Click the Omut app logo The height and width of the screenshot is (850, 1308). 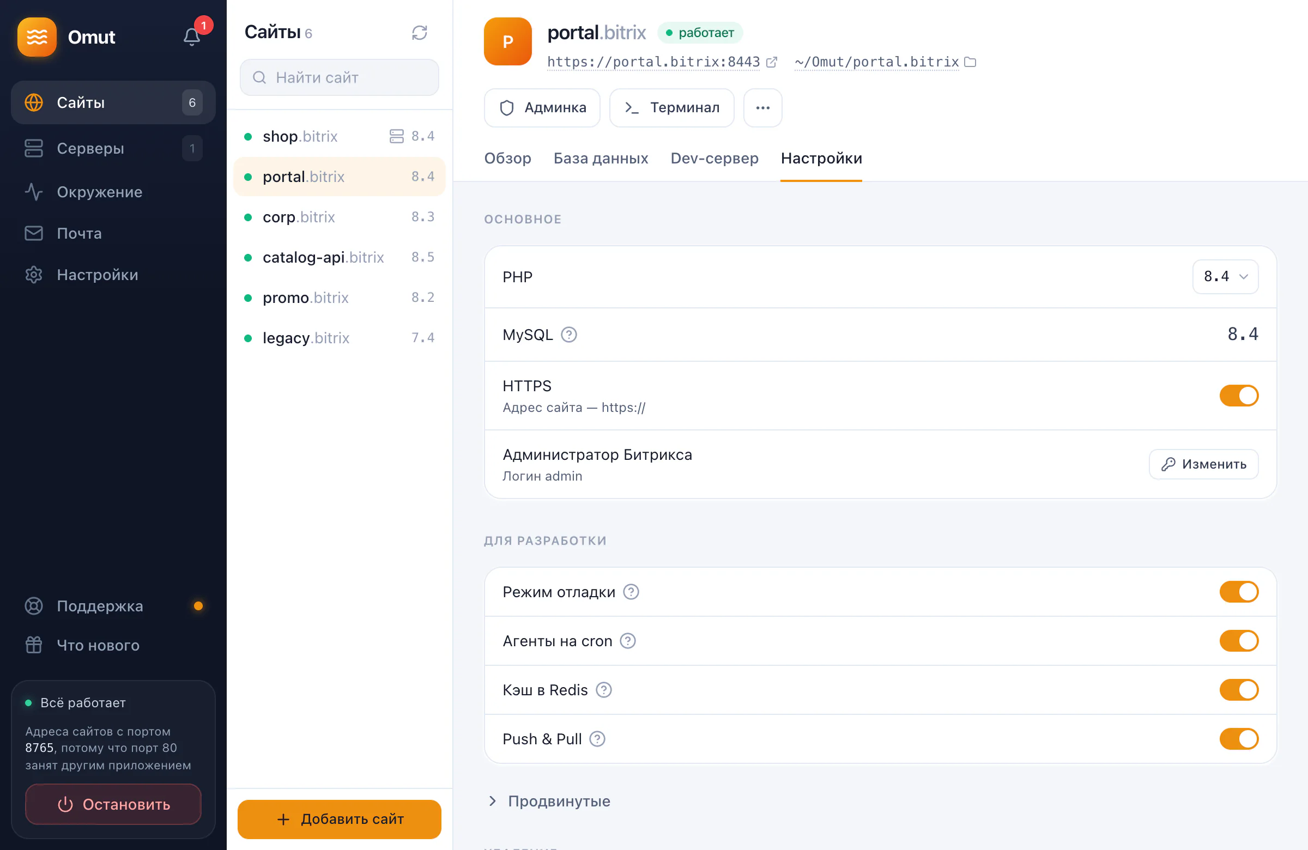37,37
